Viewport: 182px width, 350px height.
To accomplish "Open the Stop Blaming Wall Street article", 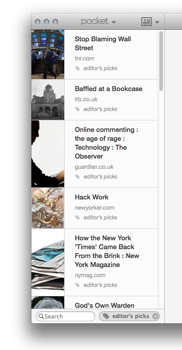I will (x=103, y=44).
